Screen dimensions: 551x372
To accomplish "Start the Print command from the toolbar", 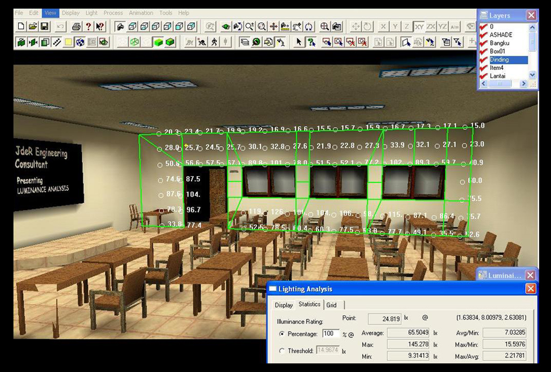I will point(76,25).
